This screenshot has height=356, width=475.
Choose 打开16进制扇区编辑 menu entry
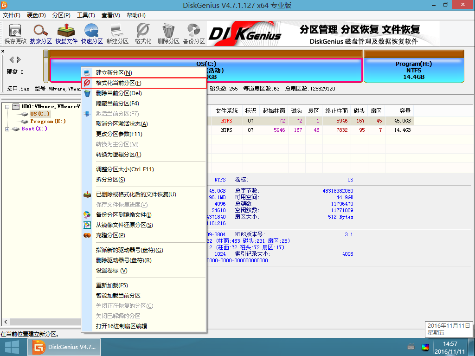144,326
